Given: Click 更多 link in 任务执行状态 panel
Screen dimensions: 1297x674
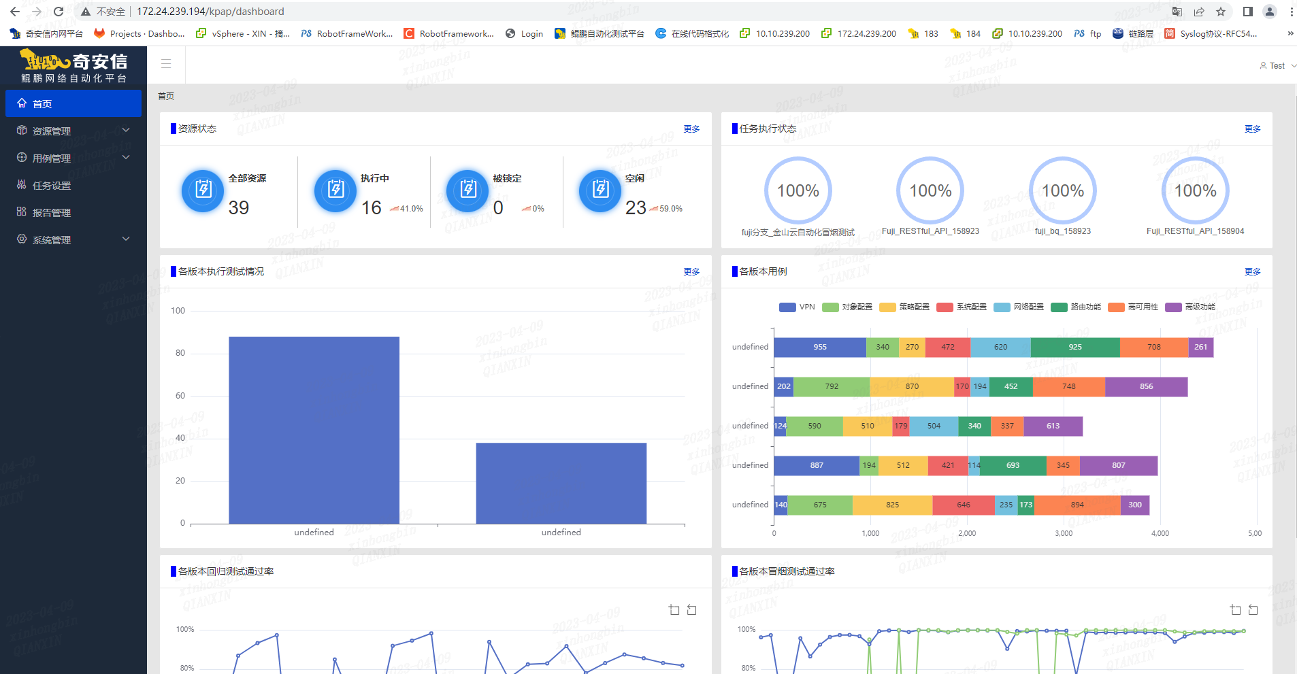Looking at the screenshot, I should pos(1253,129).
